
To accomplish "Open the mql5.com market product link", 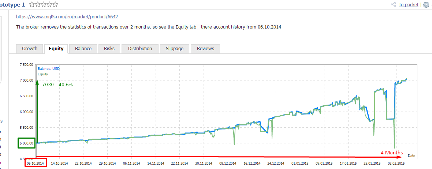I will (x=67, y=17).
